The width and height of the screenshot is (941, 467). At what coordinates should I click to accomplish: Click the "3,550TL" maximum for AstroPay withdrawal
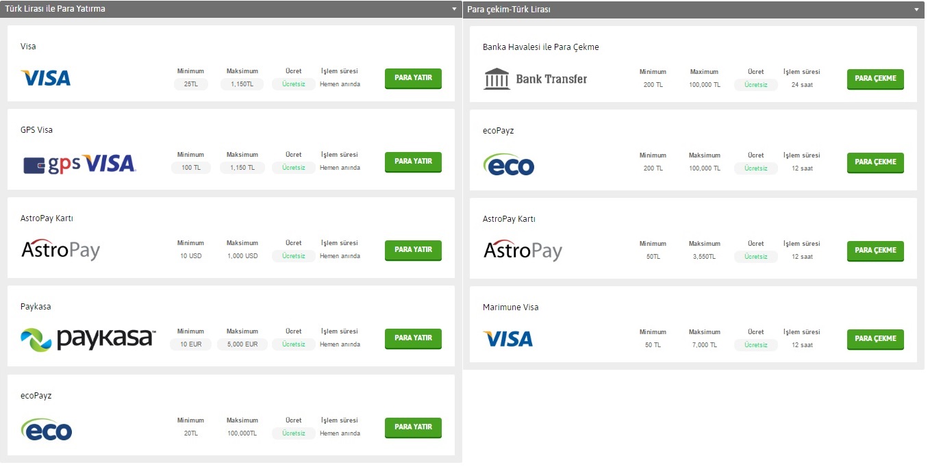[x=705, y=257]
